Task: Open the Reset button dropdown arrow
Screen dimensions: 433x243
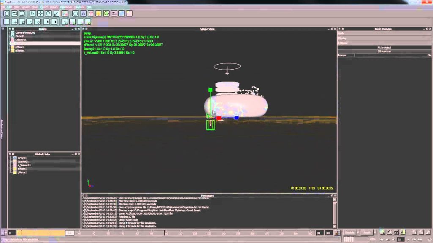Action: click(375, 232)
